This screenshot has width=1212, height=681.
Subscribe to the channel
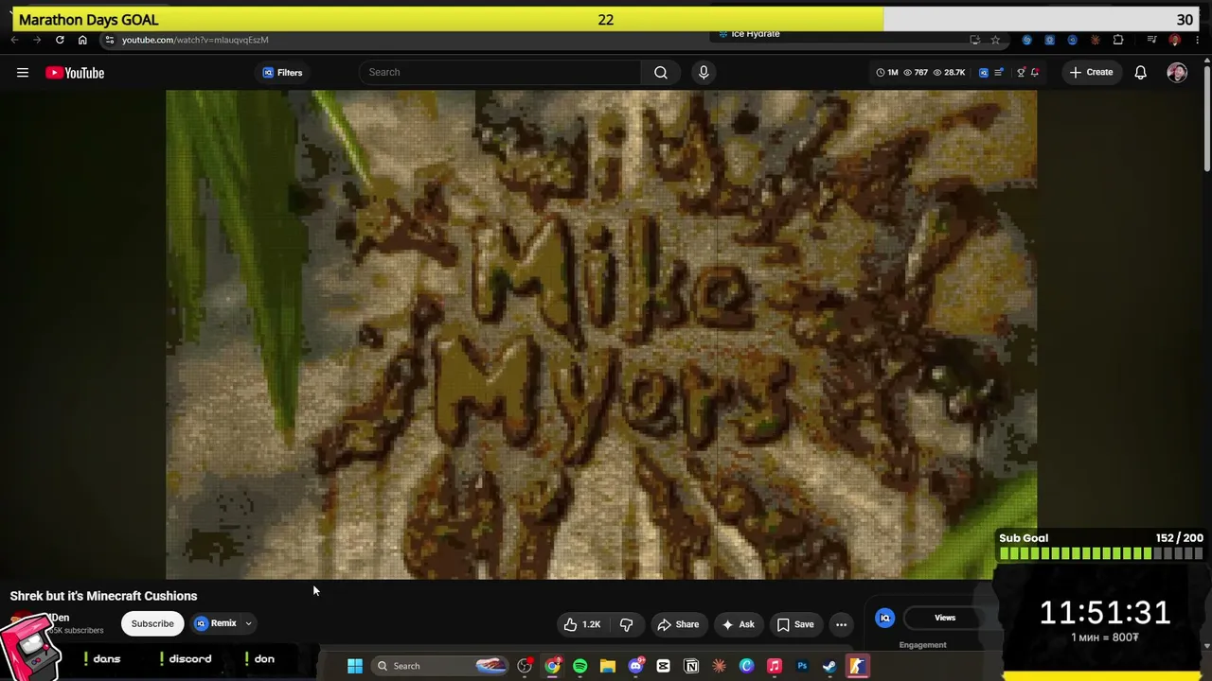(x=152, y=624)
